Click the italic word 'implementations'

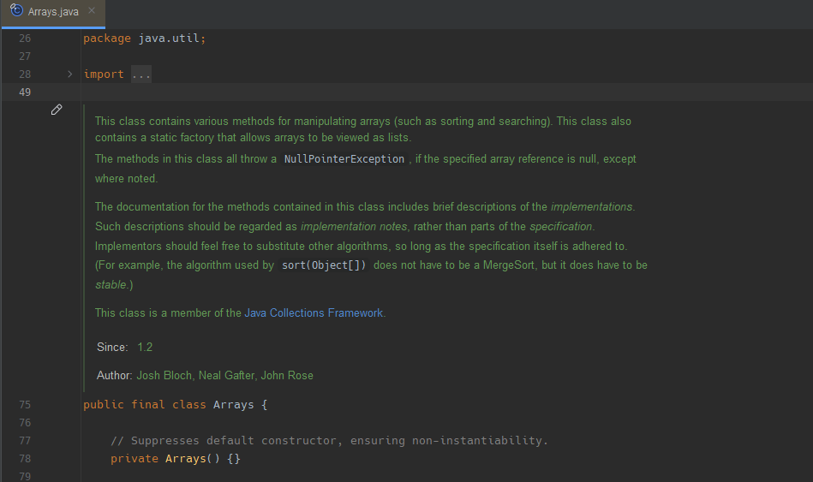point(592,207)
